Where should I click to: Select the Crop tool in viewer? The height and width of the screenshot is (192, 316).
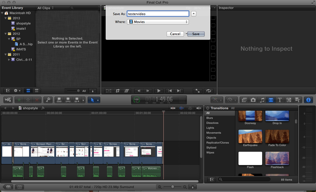pos(118,91)
